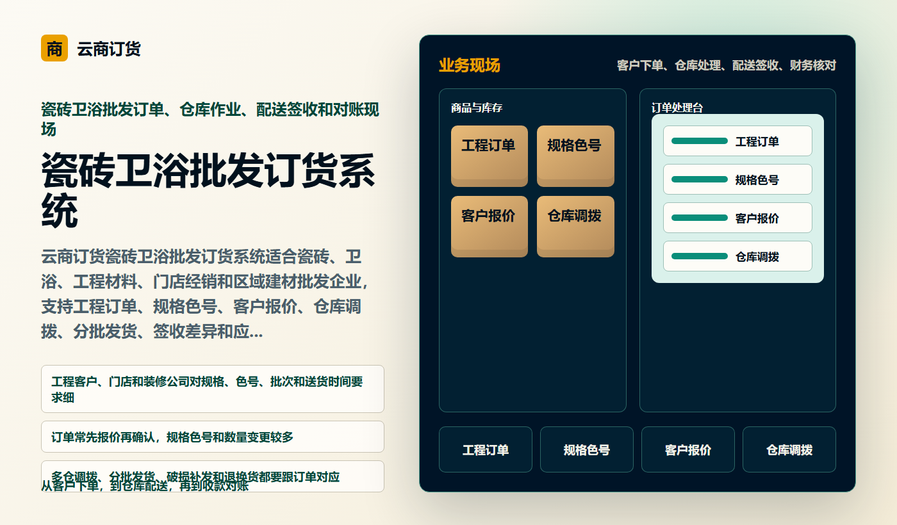Image resolution: width=897 pixels, height=525 pixels.
Task: Select 客户报价 row in 订单处理台 panel
Action: 737,218
